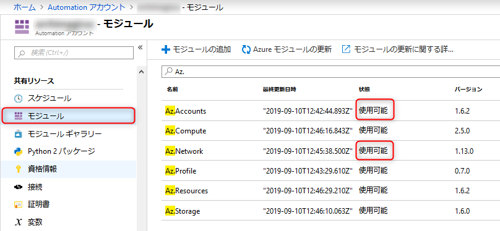The width and height of the screenshot is (500, 231).
Task: Click Azure モジュールの更新 button
Action: point(287,49)
